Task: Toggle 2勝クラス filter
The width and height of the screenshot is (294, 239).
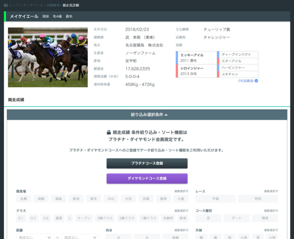Action: click(x=127, y=218)
